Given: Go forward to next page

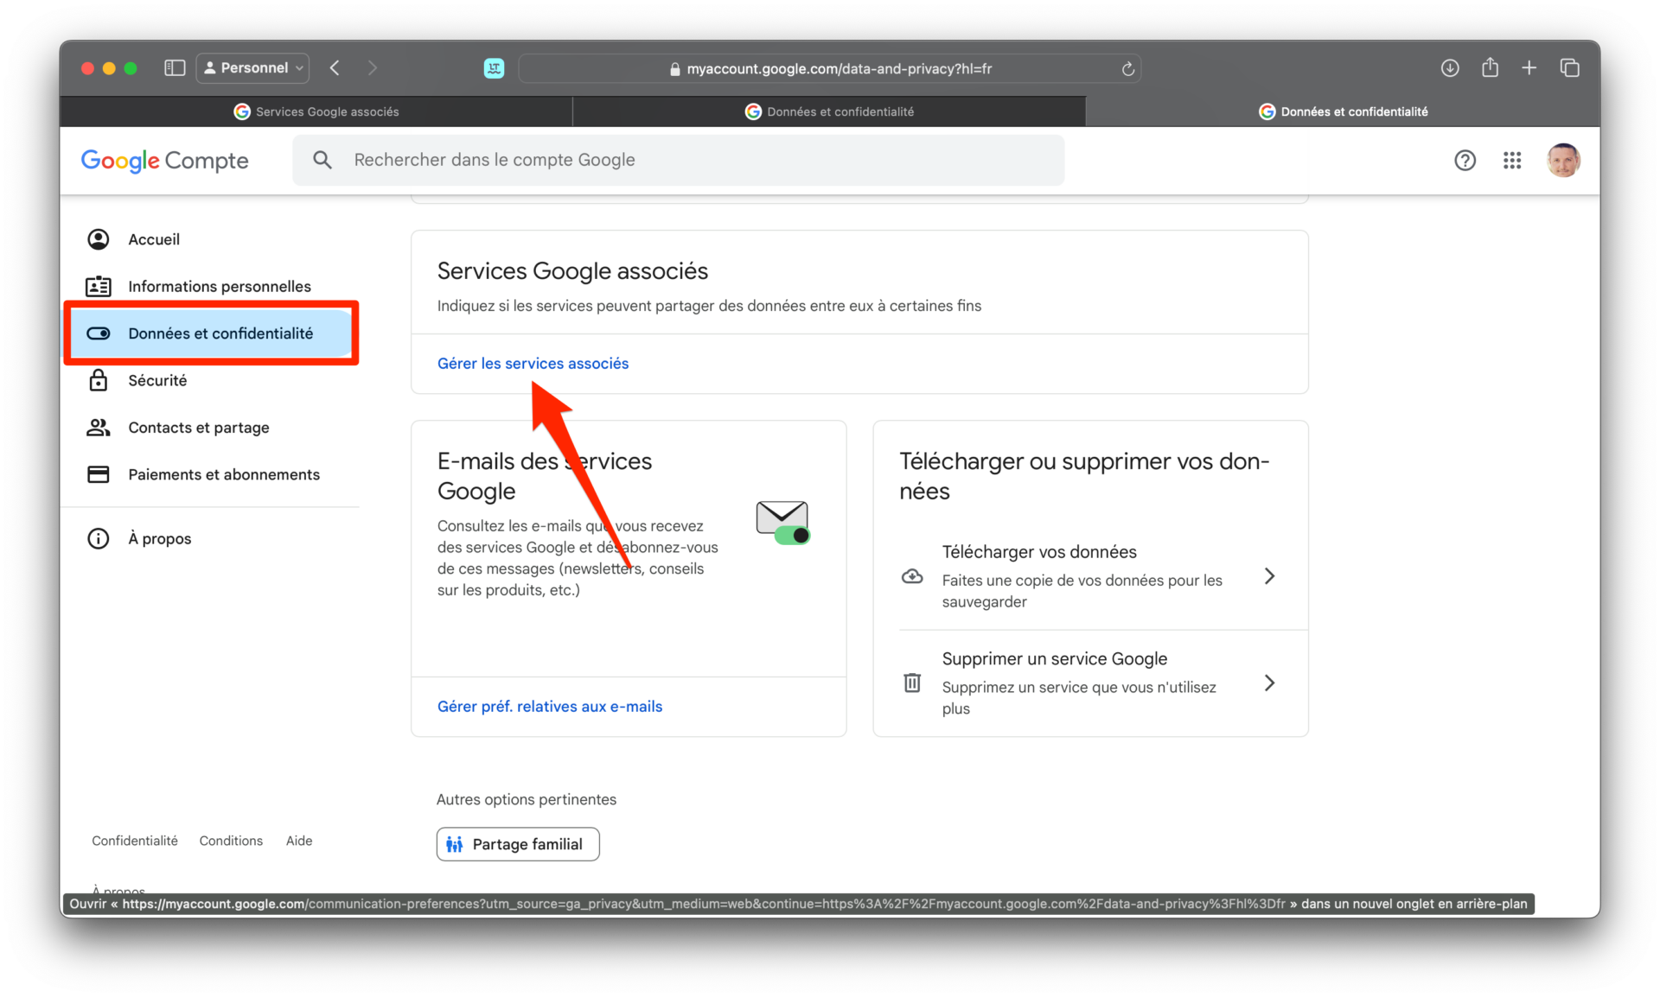Looking at the screenshot, I should [373, 67].
